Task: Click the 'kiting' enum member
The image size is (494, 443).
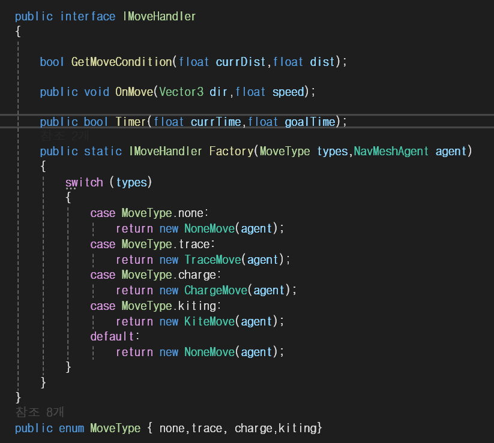Action: [297, 428]
